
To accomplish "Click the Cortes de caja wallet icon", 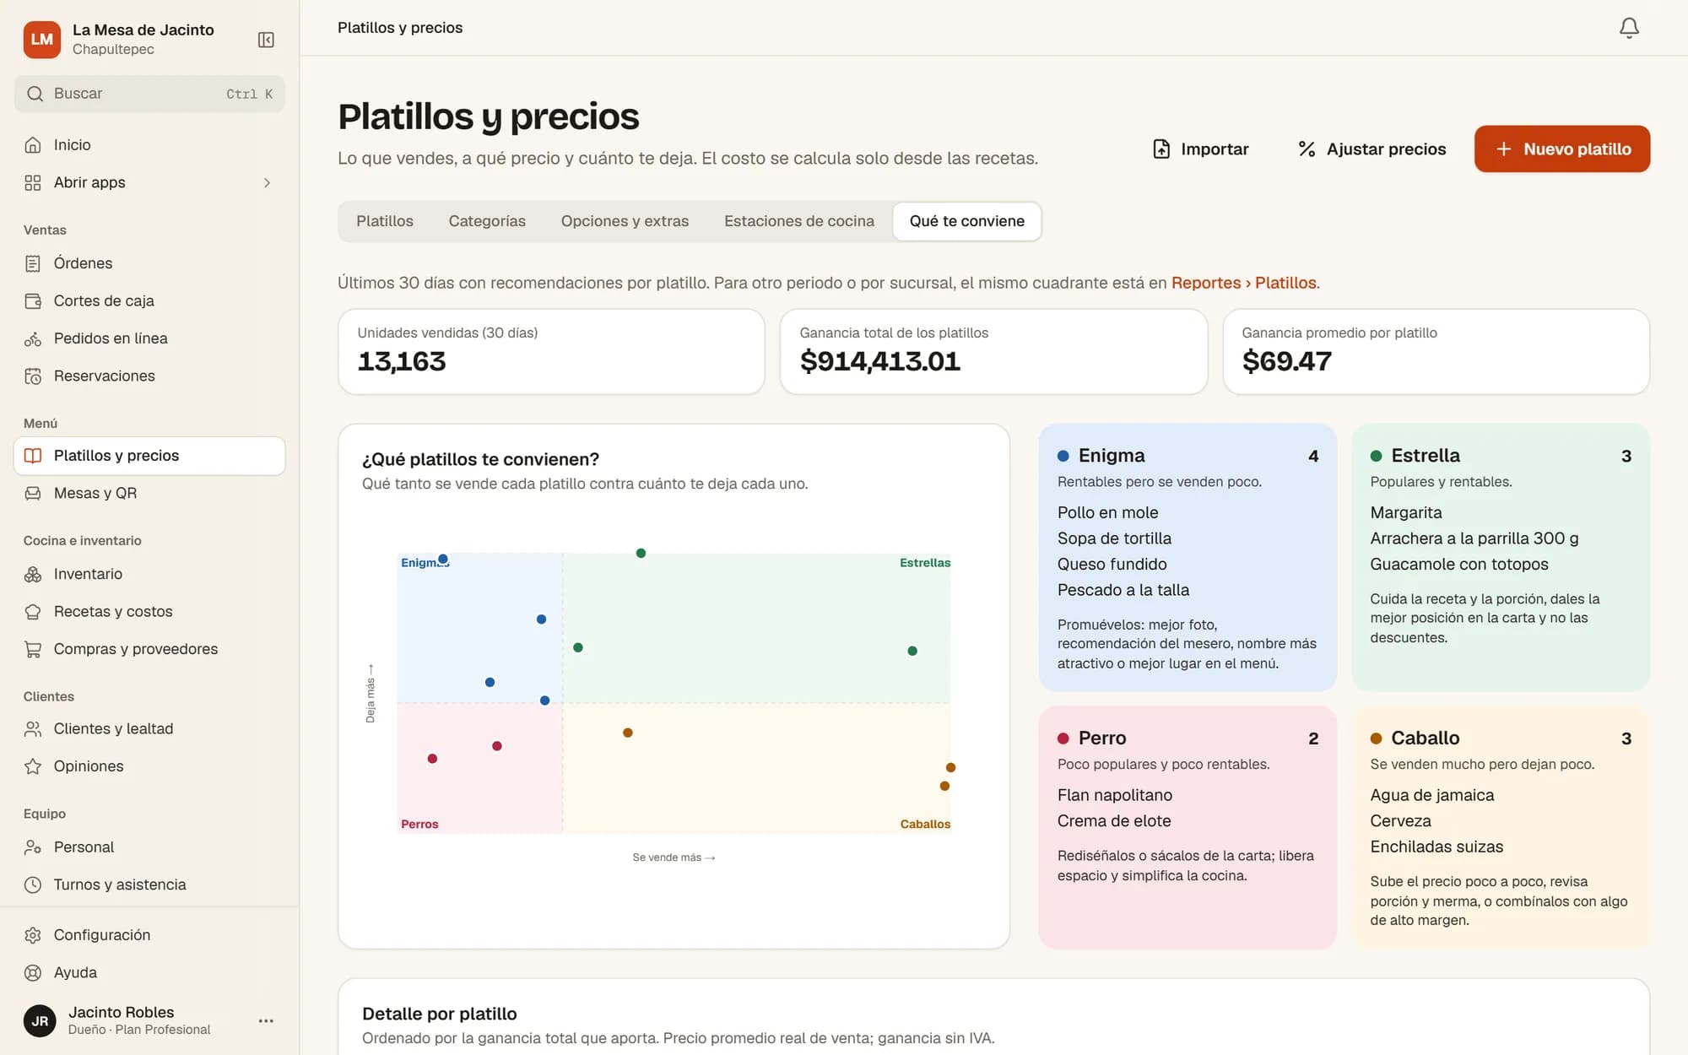I will pyautogui.click(x=33, y=300).
